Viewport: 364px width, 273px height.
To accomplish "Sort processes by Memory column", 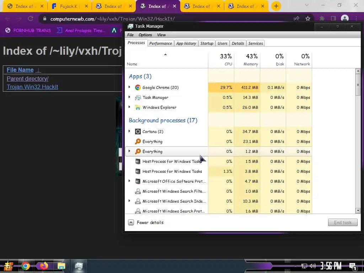I will pos(247,60).
